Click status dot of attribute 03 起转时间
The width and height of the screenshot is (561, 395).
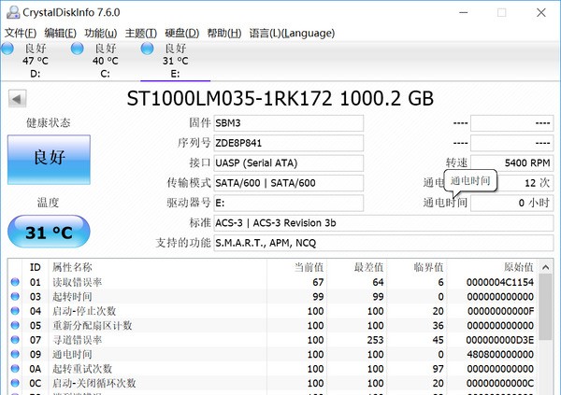pyautogui.click(x=15, y=296)
